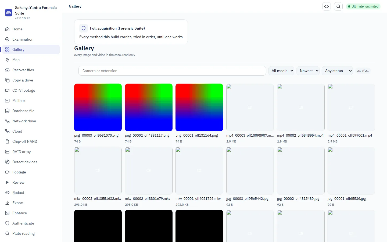This screenshot has width=387, height=242.
Task: Click the Export download icon
Action: coord(7,203)
